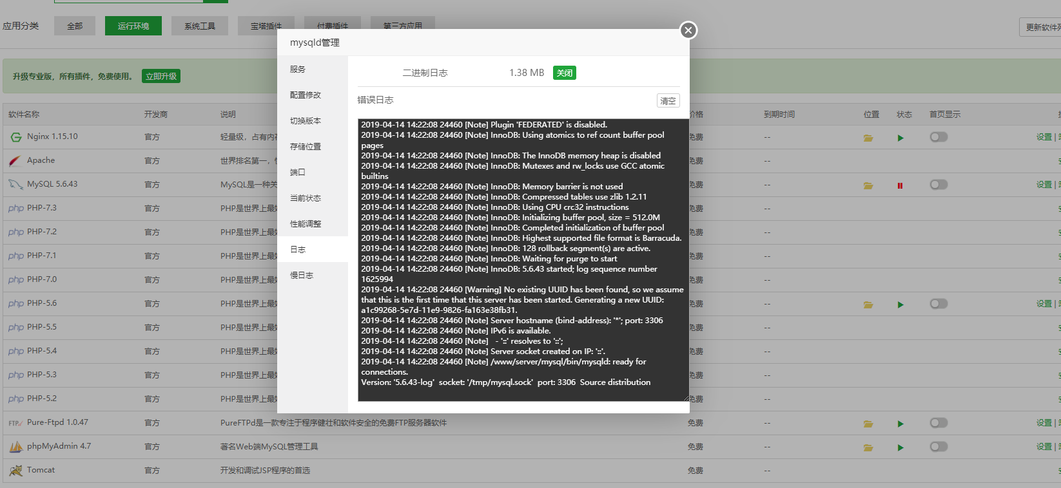
Task: Switch to 系统工具 category
Action: 200,26
